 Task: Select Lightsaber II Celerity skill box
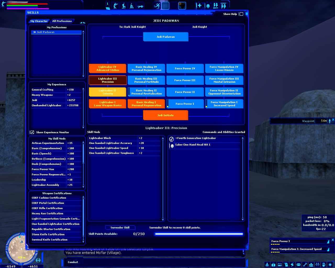(x=108, y=92)
